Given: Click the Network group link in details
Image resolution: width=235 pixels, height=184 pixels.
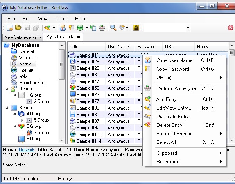Looking at the screenshot, I should click(27, 149).
